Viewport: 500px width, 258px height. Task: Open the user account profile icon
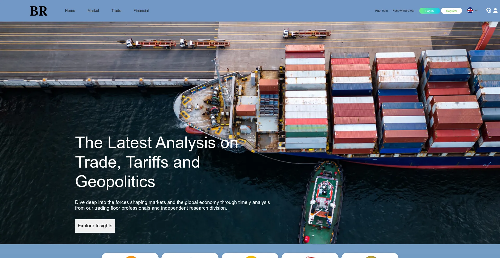click(495, 10)
